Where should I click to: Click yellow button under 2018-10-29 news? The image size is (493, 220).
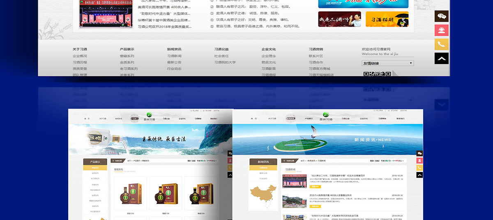pos(315,186)
